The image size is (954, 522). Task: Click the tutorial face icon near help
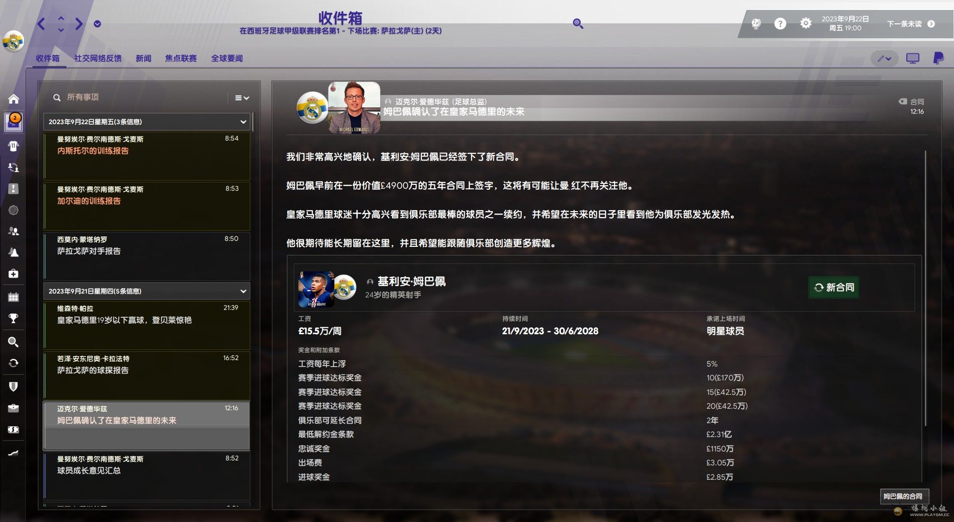[x=756, y=23]
